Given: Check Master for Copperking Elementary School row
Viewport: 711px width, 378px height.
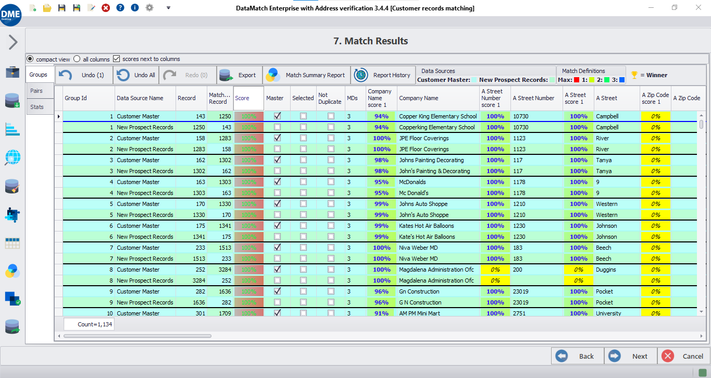Looking at the screenshot, I should (277, 127).
